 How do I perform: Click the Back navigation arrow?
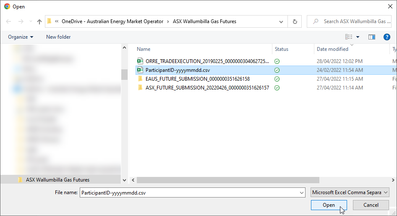click(9, 21)
